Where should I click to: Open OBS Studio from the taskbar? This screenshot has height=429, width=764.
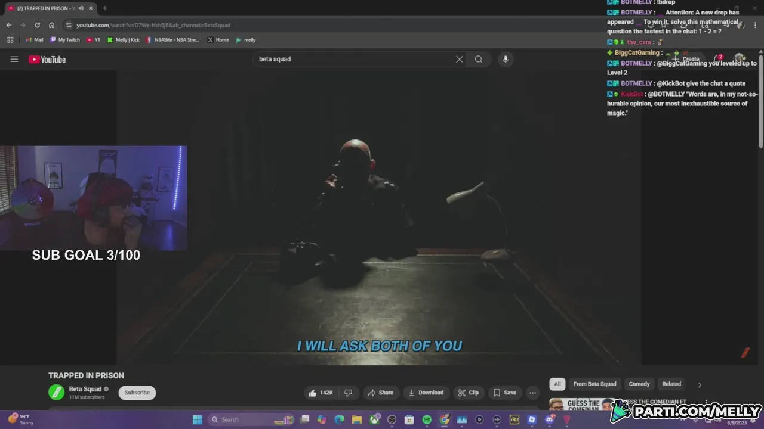pyautogui.click(x=392, y=419)
